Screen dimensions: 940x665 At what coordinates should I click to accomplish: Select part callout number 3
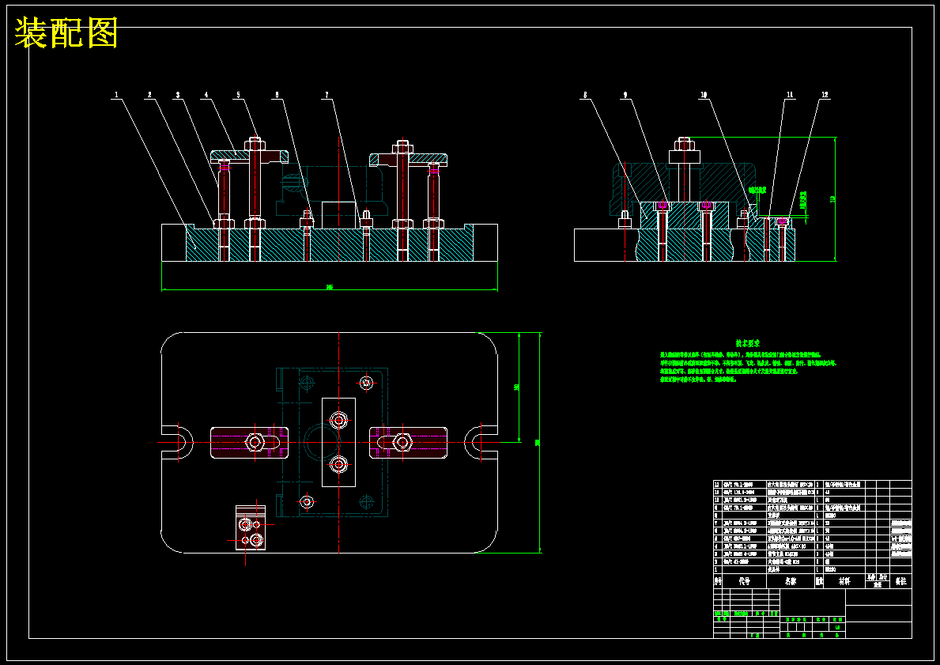pos(178,94)
